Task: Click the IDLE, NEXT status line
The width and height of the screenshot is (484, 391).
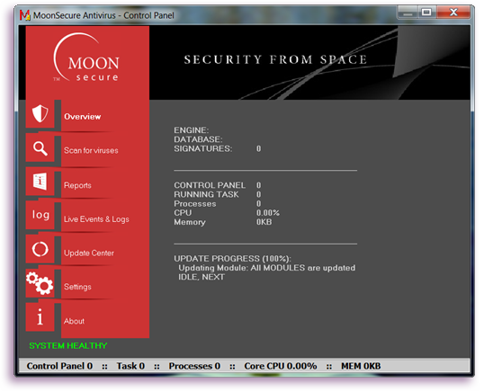Action: click(x=202, y=277)
